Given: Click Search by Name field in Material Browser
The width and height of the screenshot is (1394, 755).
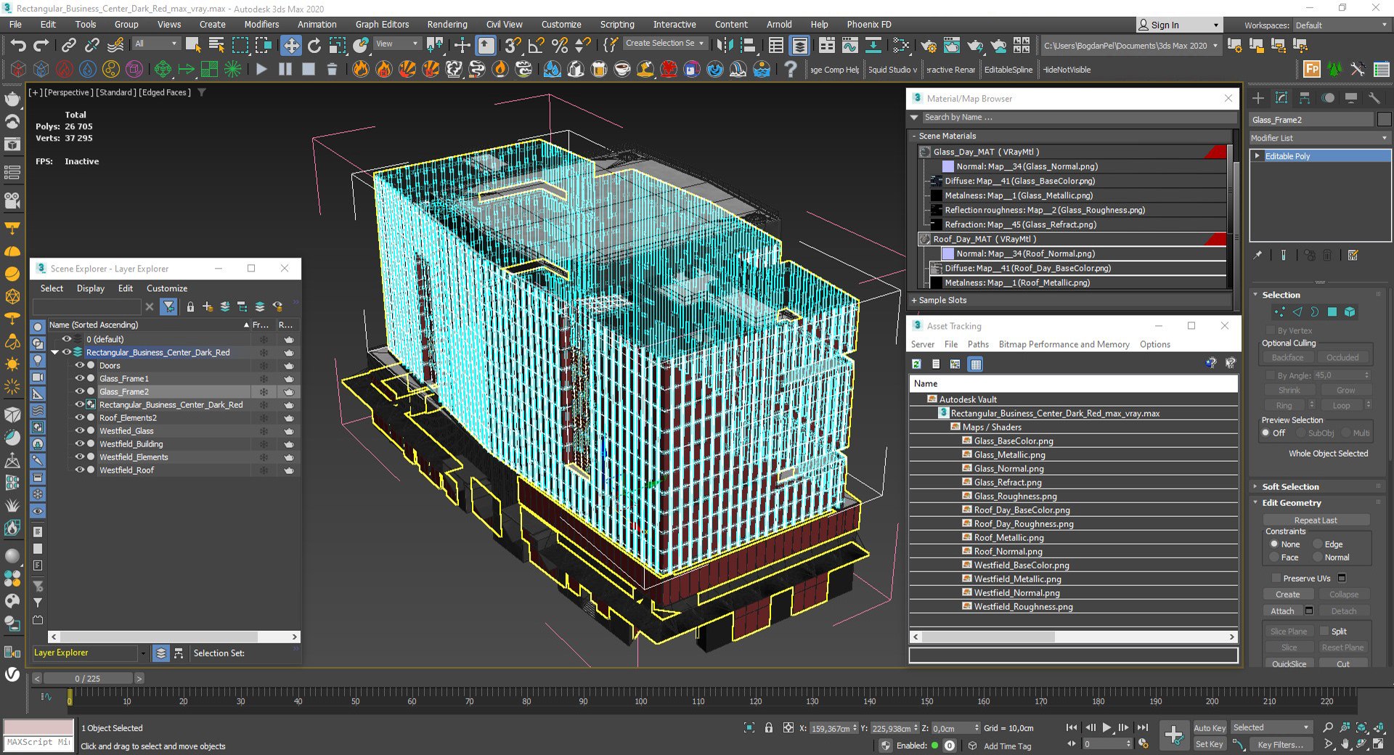Looking at the screenshot, I should point(1078,118).
